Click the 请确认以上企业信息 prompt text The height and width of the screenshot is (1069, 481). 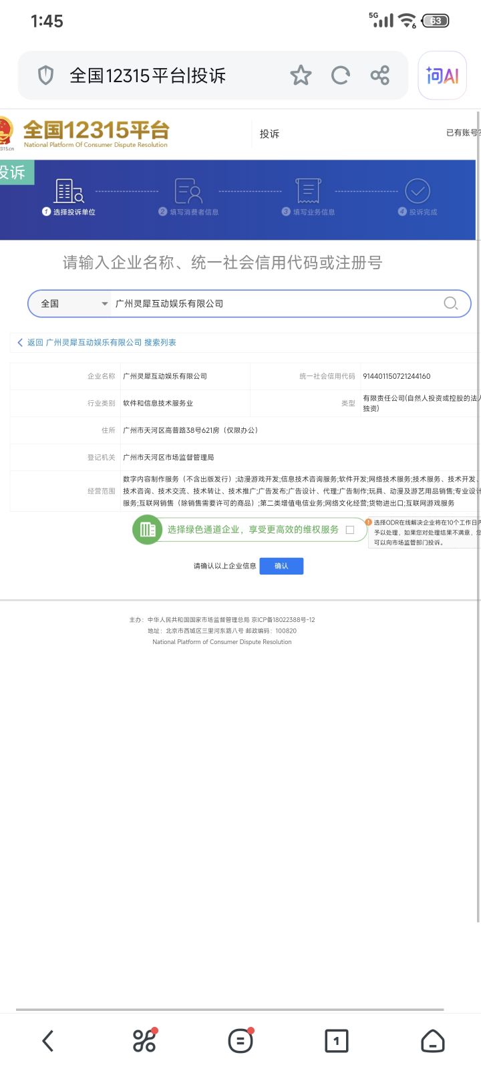[x=225, y=566]
